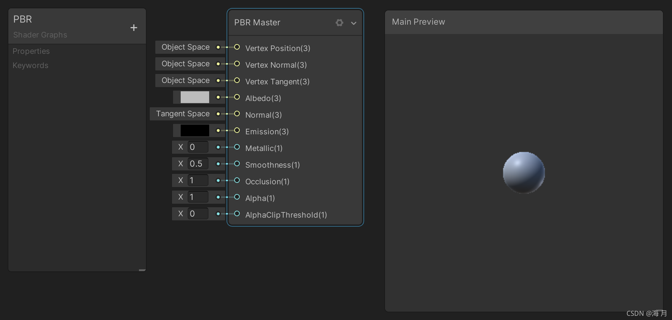
Task: Select Object Space for Vertex Position
Action: coord(186,47)
